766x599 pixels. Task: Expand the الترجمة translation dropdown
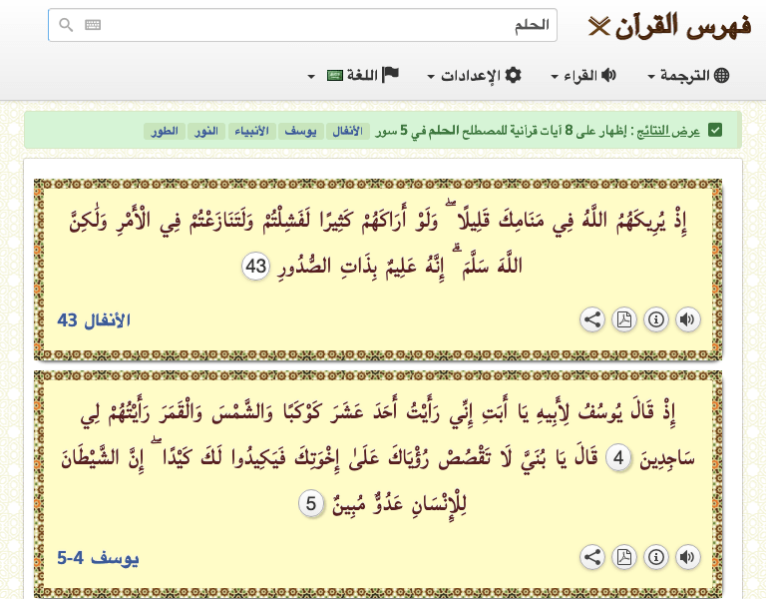[x=689, y=76]
